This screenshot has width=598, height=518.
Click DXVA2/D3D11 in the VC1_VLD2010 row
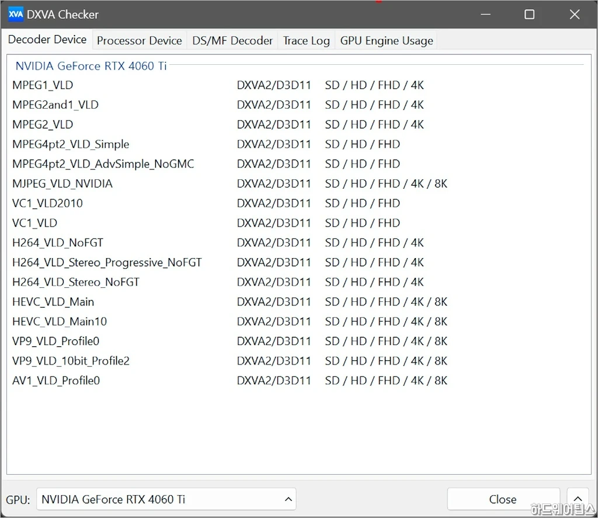tap(274, 203)
